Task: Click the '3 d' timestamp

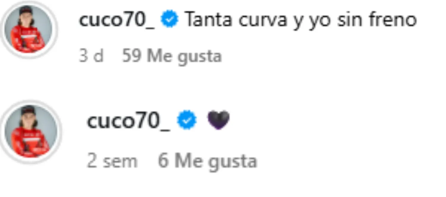Action: point(91,56)
